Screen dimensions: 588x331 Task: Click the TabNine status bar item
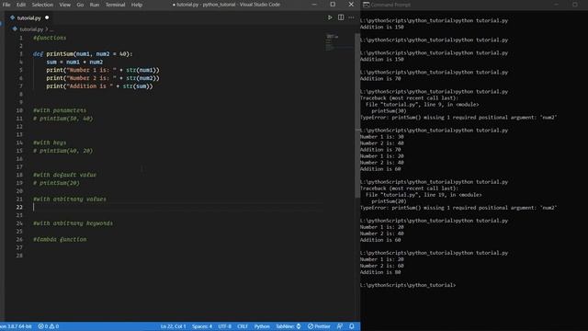pos(288,326)
